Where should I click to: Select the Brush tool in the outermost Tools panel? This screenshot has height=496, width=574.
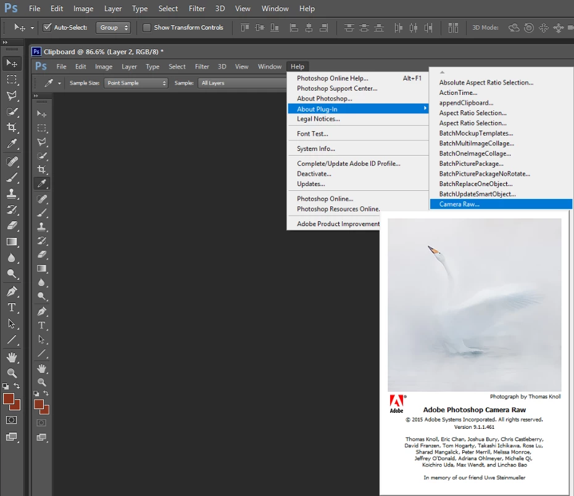12,177
